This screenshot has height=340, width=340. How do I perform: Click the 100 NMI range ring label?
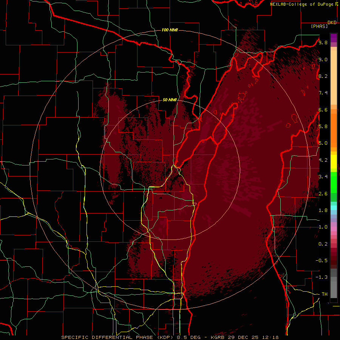click(170, 30)
